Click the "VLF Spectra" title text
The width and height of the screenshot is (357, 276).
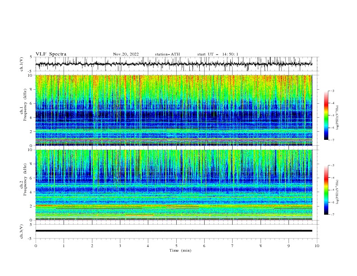(x=51, y=54)
